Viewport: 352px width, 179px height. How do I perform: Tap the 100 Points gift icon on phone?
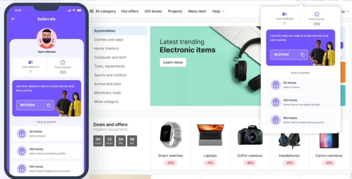tap(22, 151)
